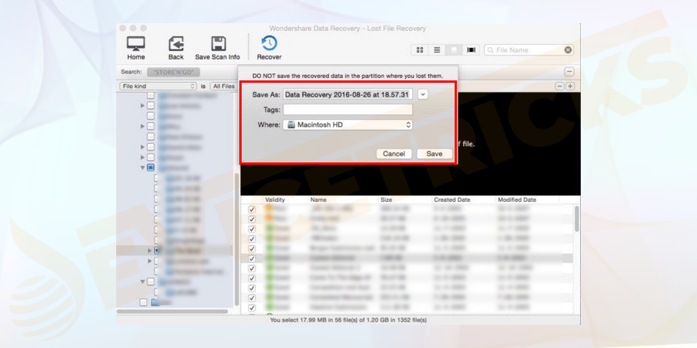The height and width of the screenshot is (348, 697).
Task: Open the Where Macintosh HD dropdown
Action: coord(348,125)
